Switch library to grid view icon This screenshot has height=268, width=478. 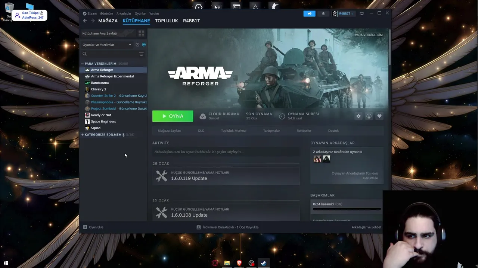coord(141,33)
